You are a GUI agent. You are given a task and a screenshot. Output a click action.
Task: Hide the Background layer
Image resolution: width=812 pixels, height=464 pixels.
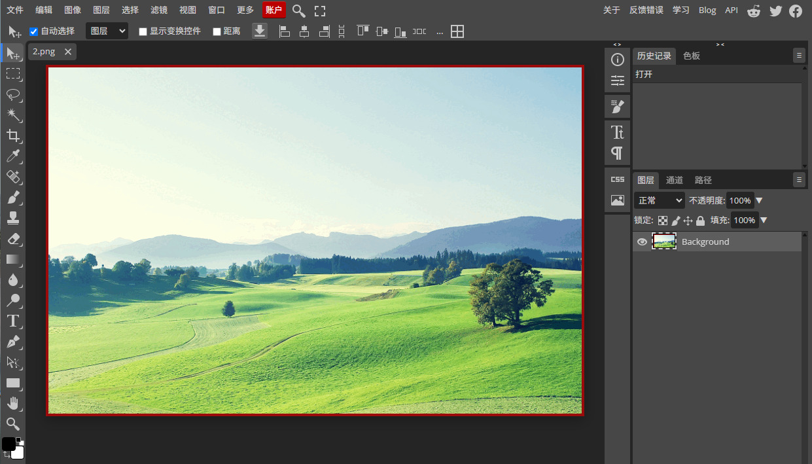[643, 242]
